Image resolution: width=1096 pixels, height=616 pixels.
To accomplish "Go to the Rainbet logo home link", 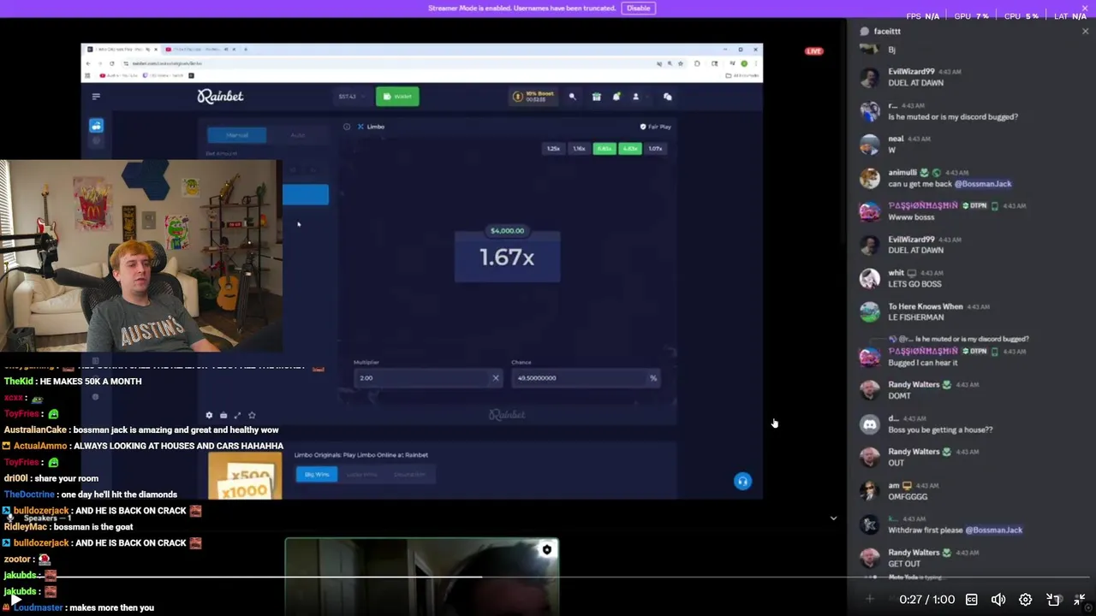I will (220, 97).
